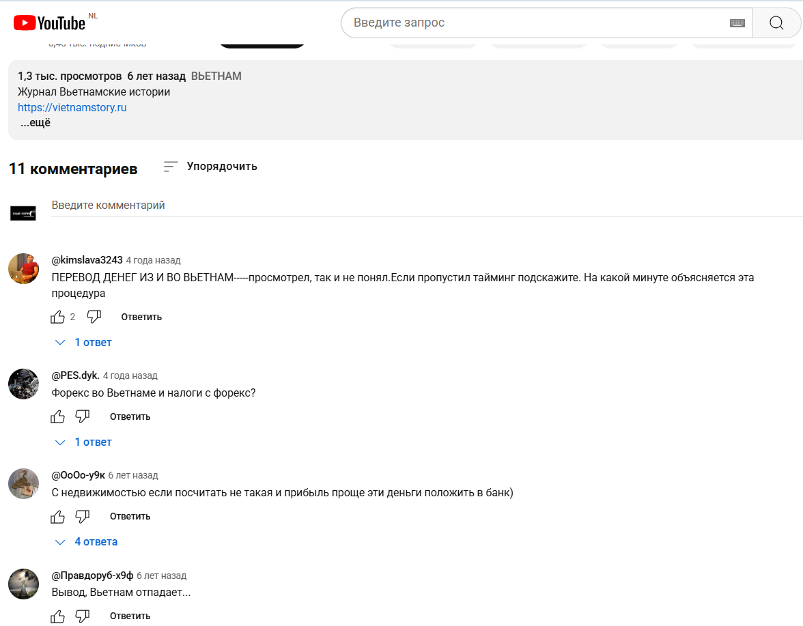Reply to @kimslava3243 using Ответить
This screenshot has width=803, height=626.
click(141, 316)
